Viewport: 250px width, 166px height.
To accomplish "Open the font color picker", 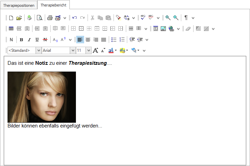I will [x=113, y=50].
